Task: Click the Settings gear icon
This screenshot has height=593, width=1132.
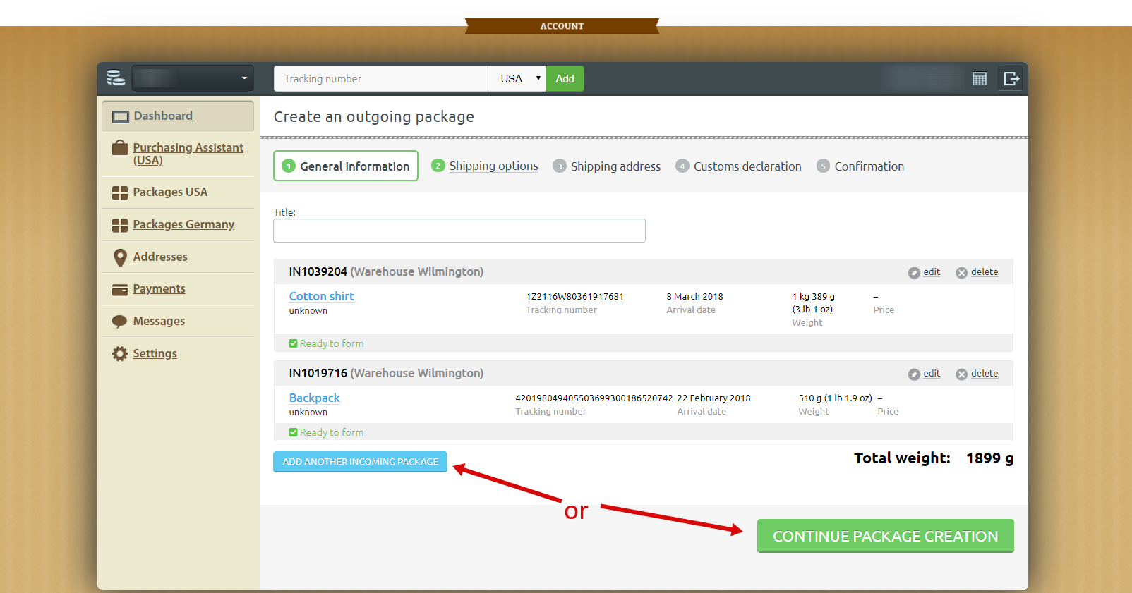Action: (x=120, y=354)
